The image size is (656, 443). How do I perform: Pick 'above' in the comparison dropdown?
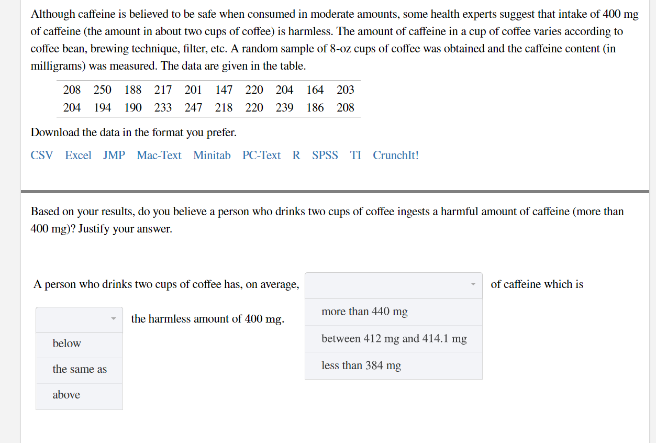point(66,395)
